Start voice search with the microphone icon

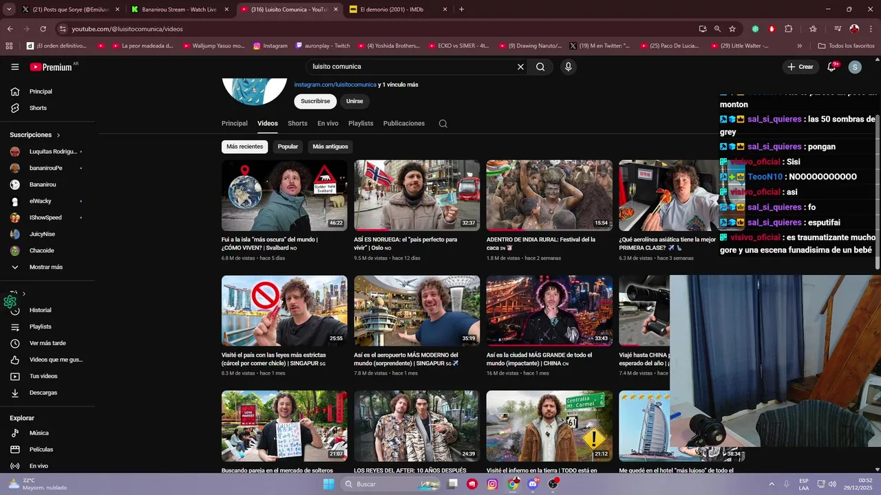(568, 67)
